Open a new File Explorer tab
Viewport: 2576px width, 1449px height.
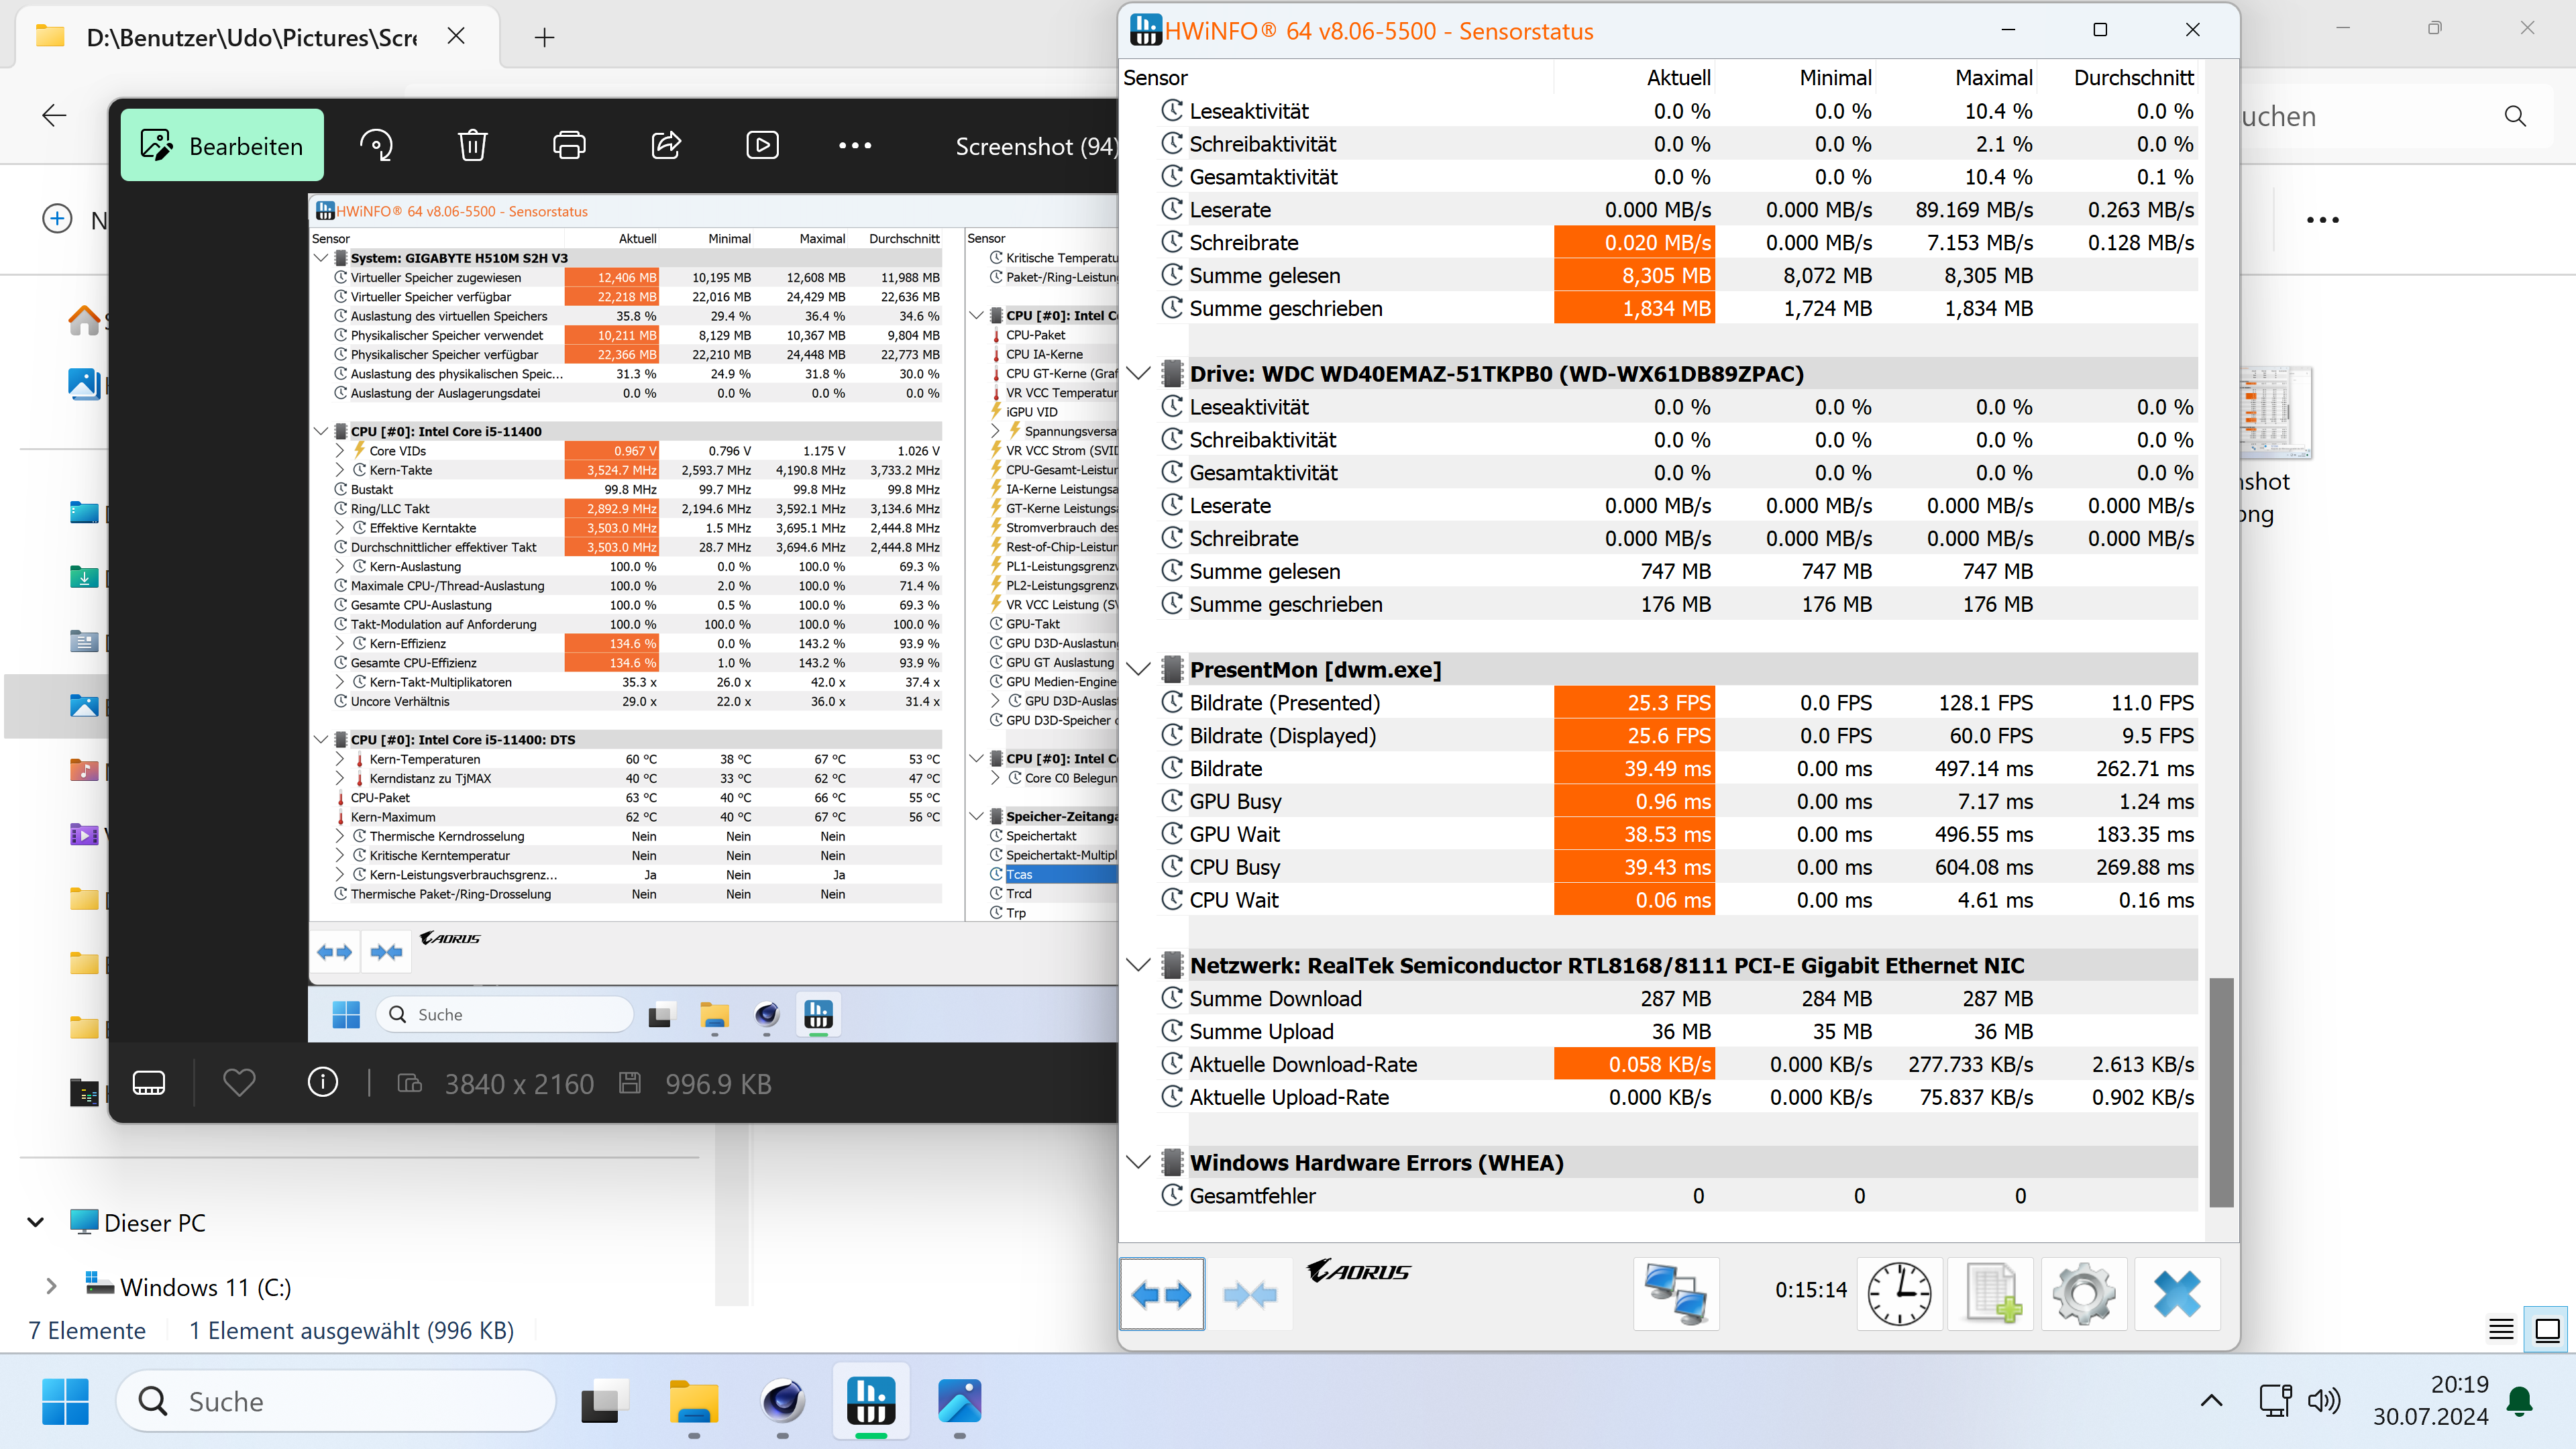coord(544,38)
